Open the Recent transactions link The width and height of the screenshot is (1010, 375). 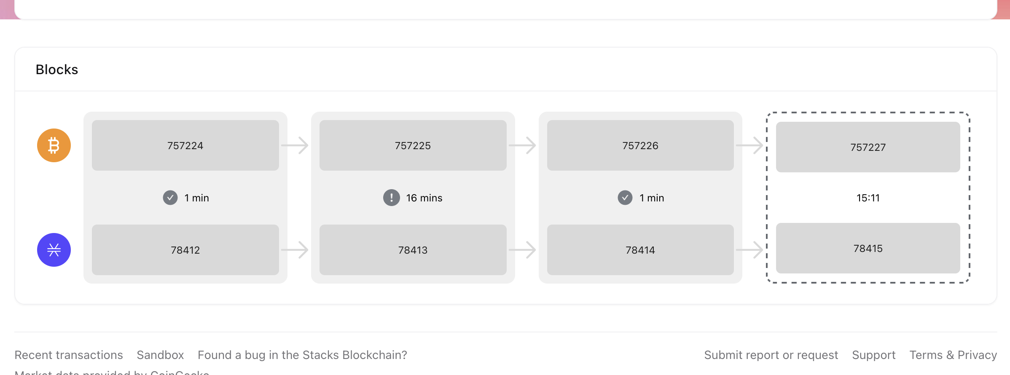point(69,355)
